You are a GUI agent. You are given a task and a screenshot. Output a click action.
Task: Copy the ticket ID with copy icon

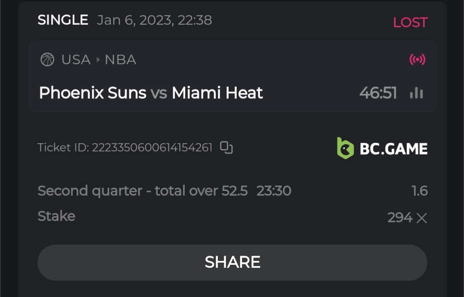point(226,147)
